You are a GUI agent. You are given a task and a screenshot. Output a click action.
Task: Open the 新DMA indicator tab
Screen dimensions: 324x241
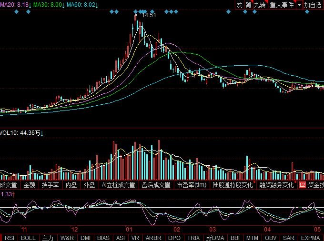tap(215, 238)
